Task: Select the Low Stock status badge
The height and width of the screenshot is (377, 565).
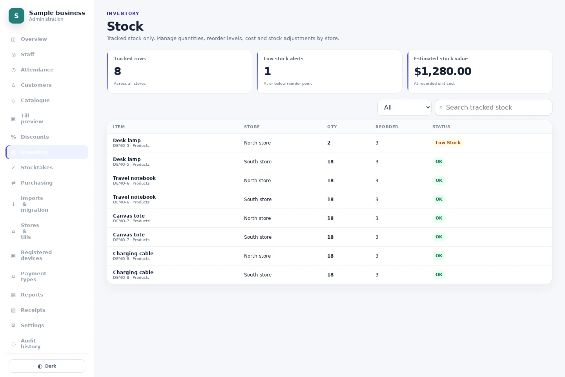Action: pyautogui.click(x=448, y=143)
